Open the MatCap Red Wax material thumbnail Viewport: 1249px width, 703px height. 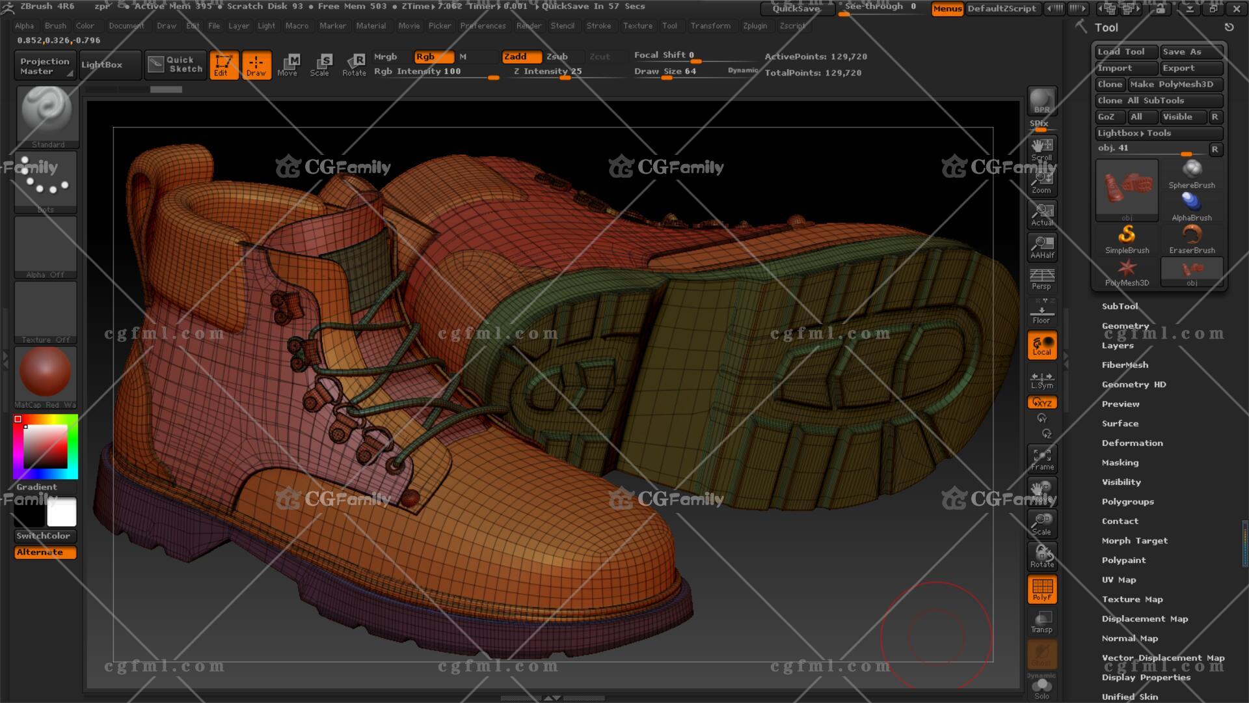click(x=46, y=372)
